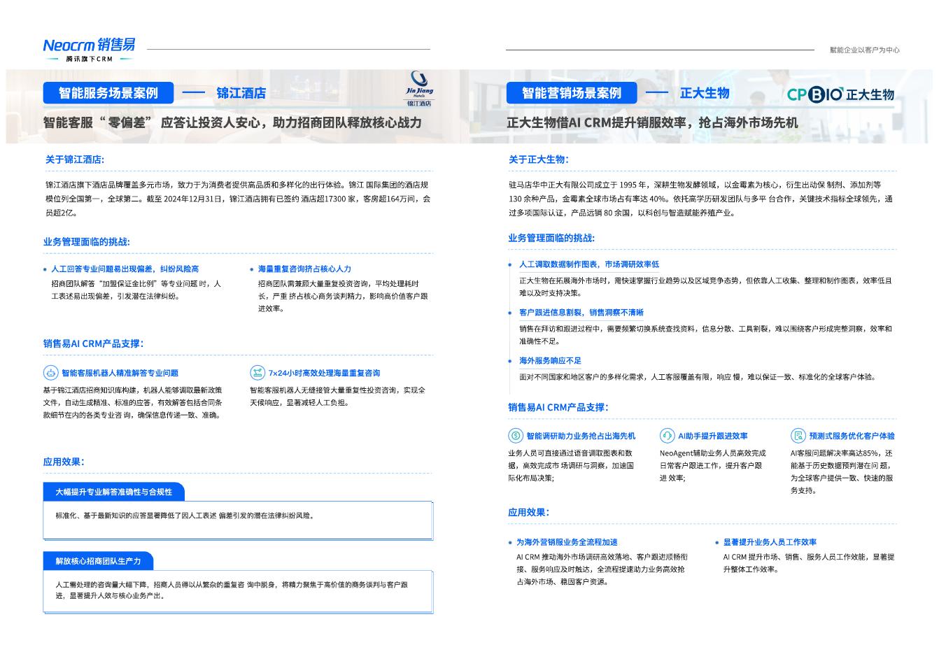Click the icon beside 智能调研助力业务抢占出海先机
Screen dimensions: 939x668
[x=516, y=436]
